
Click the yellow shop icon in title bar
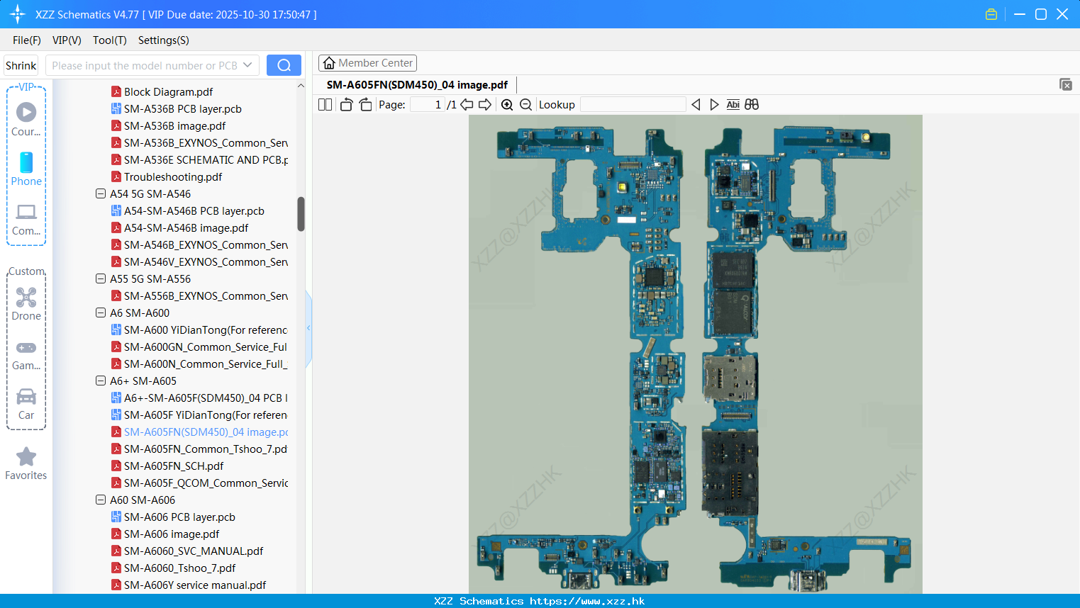coord(991,14)
